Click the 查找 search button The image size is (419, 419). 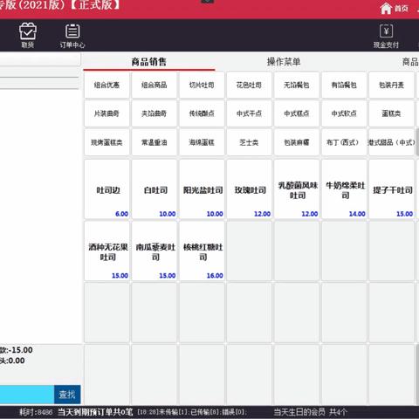tap(67, 395)
